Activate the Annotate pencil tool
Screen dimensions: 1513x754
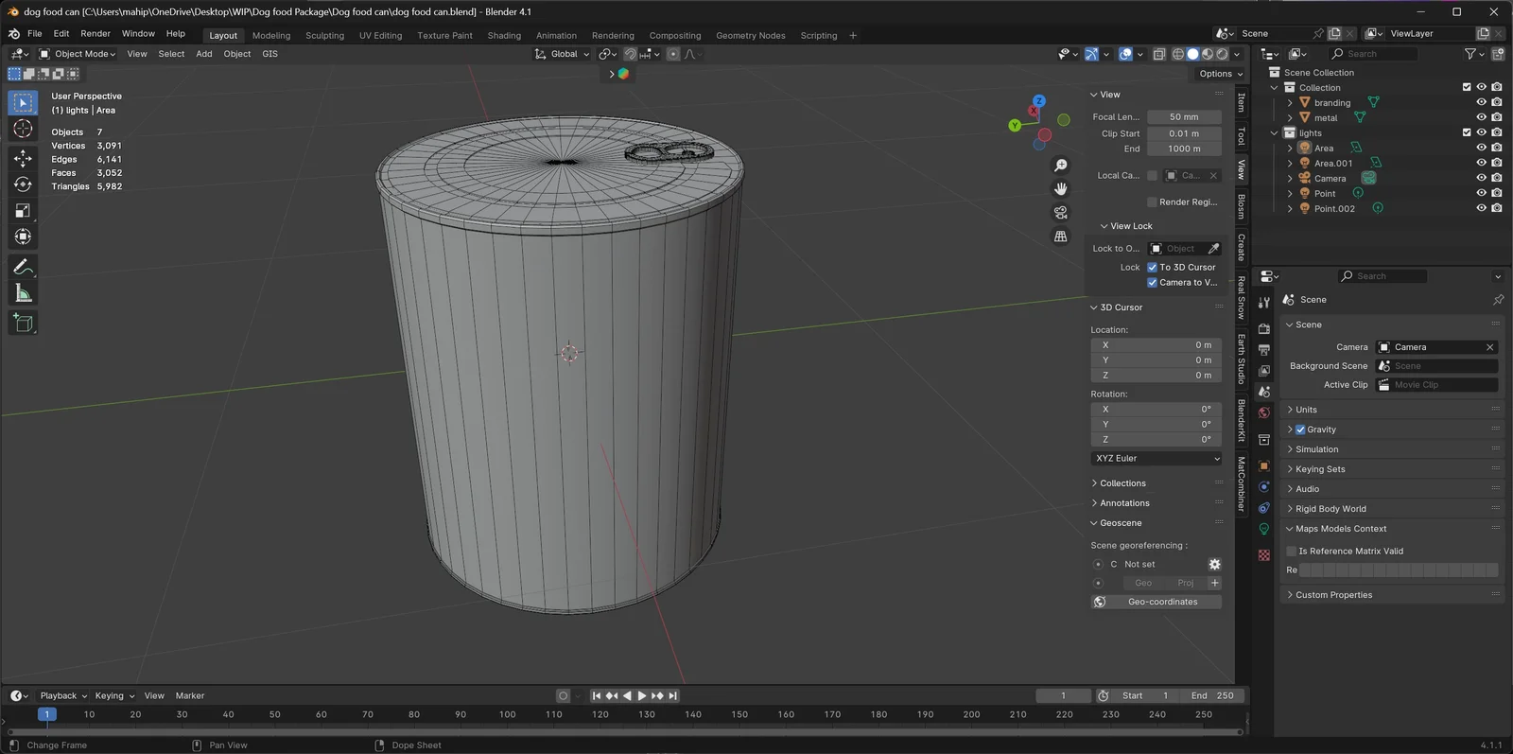tap(23, 268)
